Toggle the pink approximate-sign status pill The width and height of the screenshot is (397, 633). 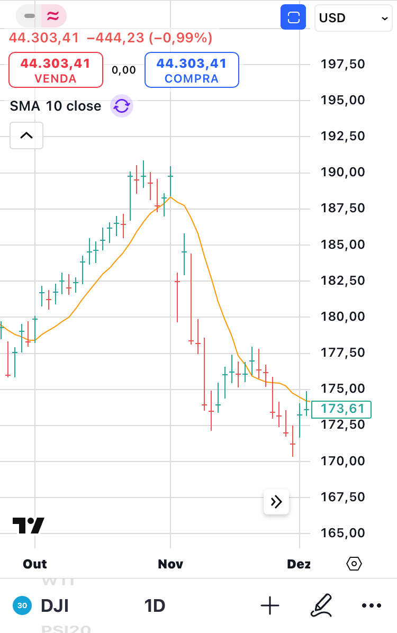tap(53, 16)
